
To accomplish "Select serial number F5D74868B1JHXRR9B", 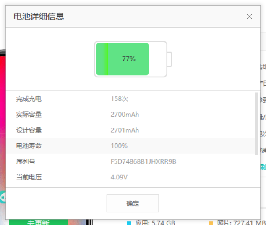I will [143, 161].
